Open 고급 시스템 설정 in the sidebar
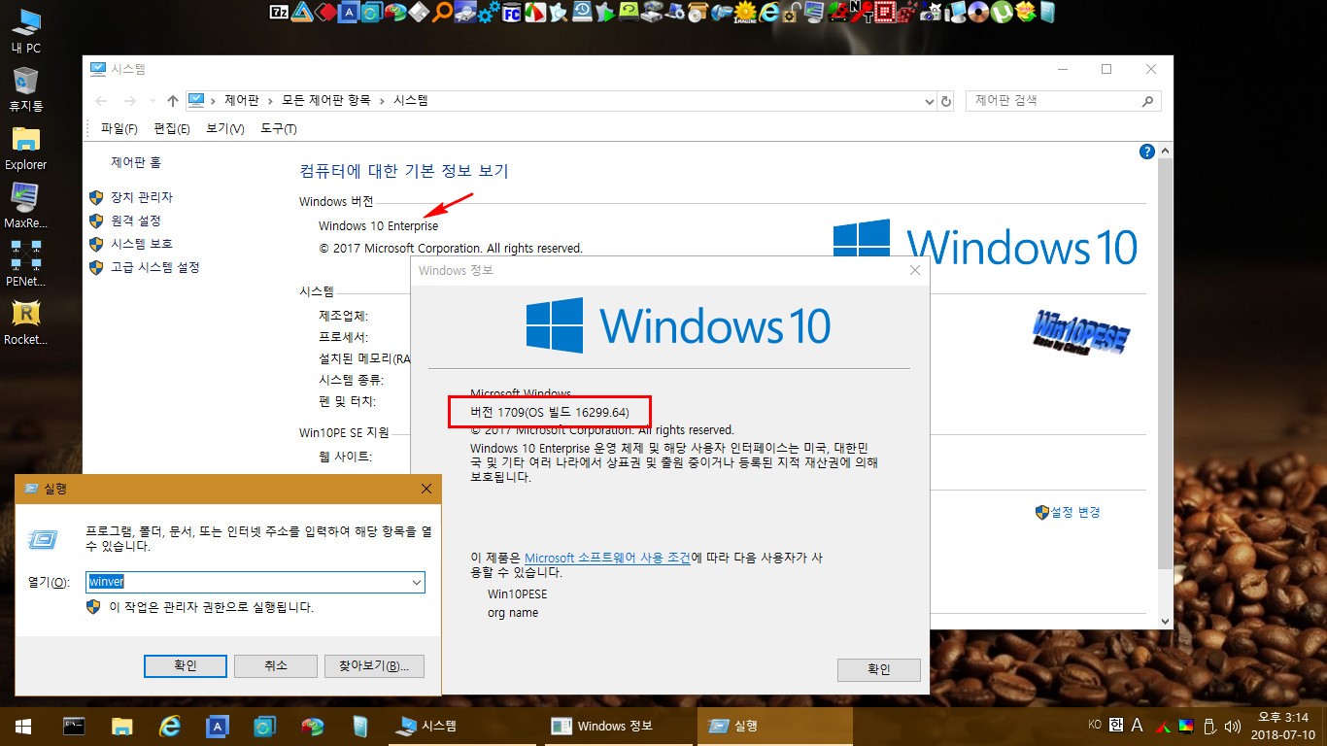This screenshot has width=1327, height=746. (154, 267)
